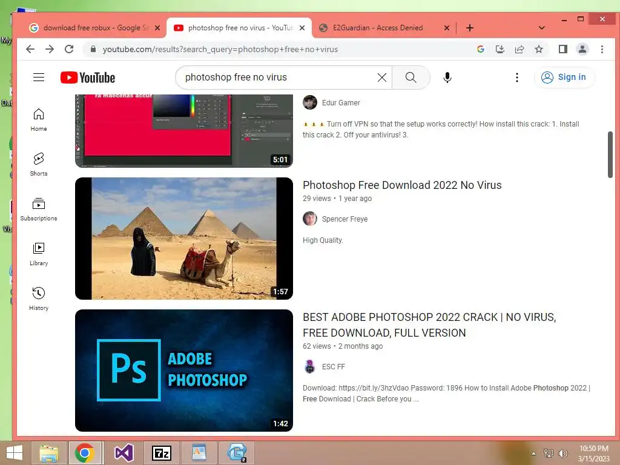Click the ESC FF channel name

334,367
